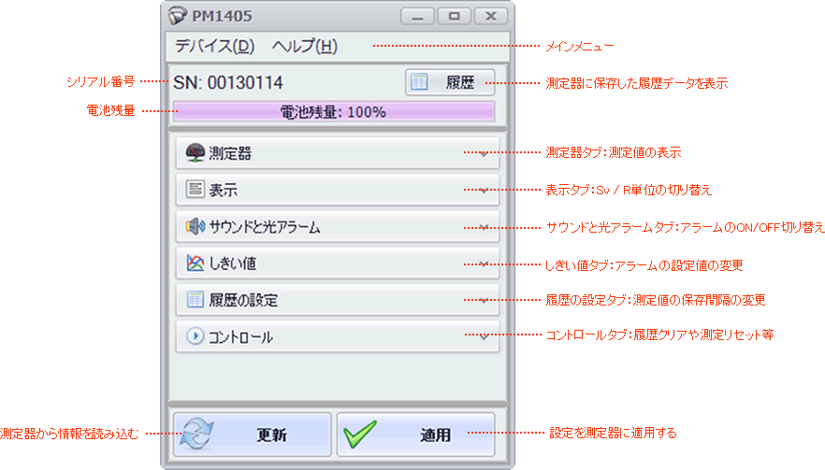
Task: Click the table icon on 履歴 button
Action: click(419, 82)
